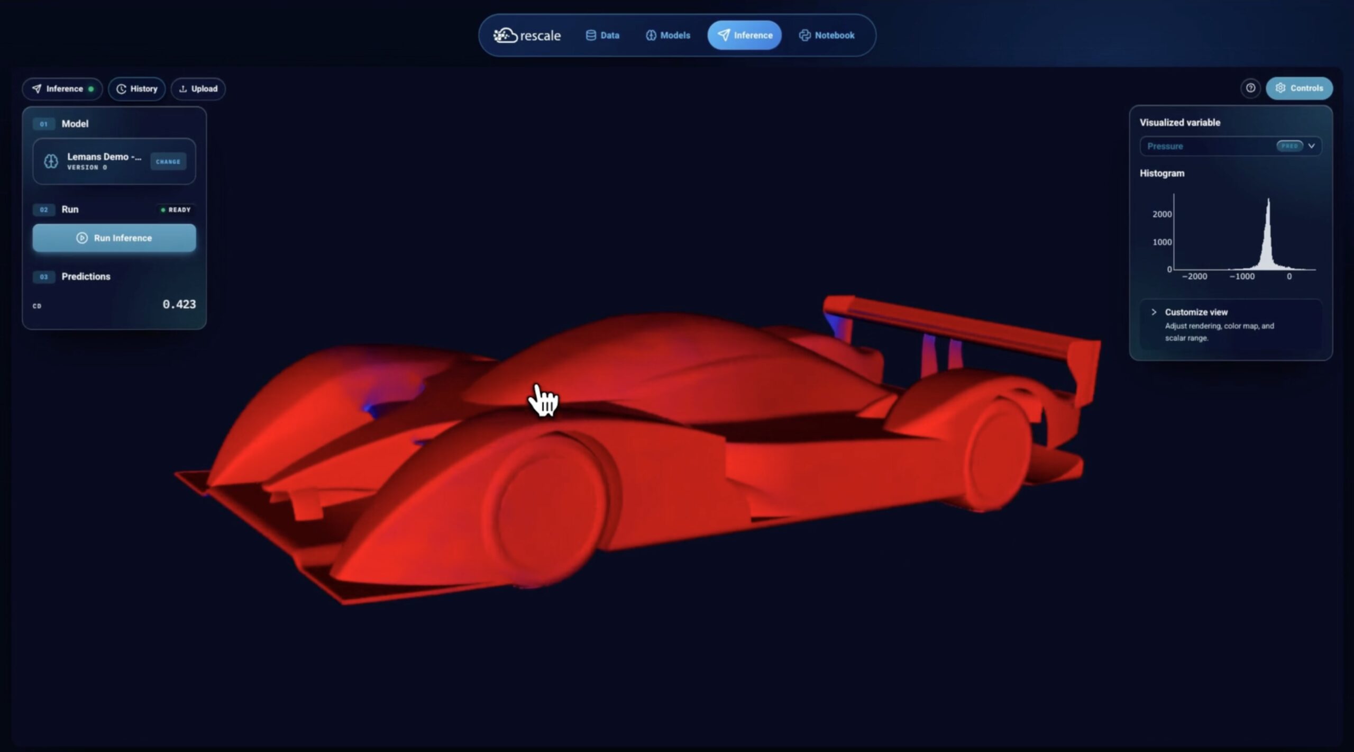Click the pressure histogram chart
This screenshot has height=752, width=1354.
1235,238
